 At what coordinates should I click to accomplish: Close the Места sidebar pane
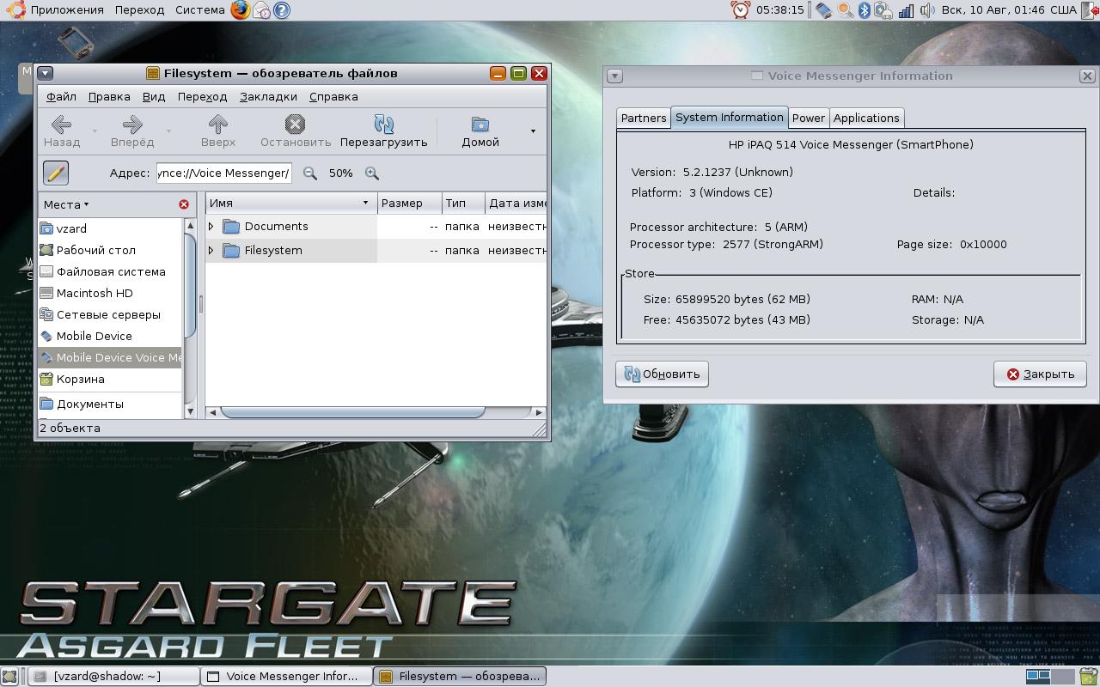pos(184,204)
